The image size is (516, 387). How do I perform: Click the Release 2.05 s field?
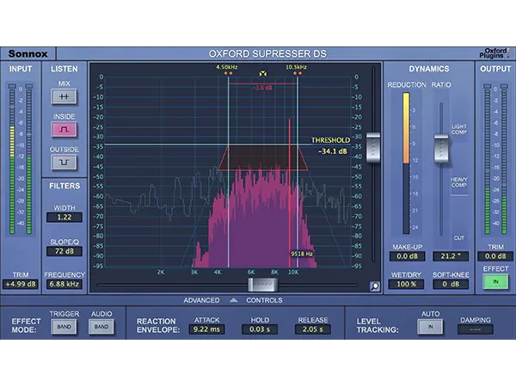point(313,329)
